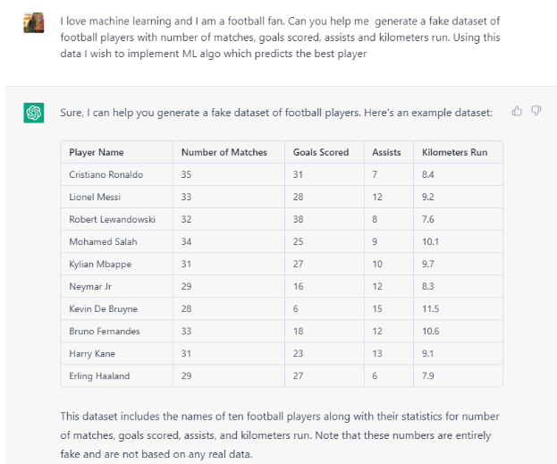557x464 pixels.
Task: Click the Kilometers Run column header
Action: (455, 152)
